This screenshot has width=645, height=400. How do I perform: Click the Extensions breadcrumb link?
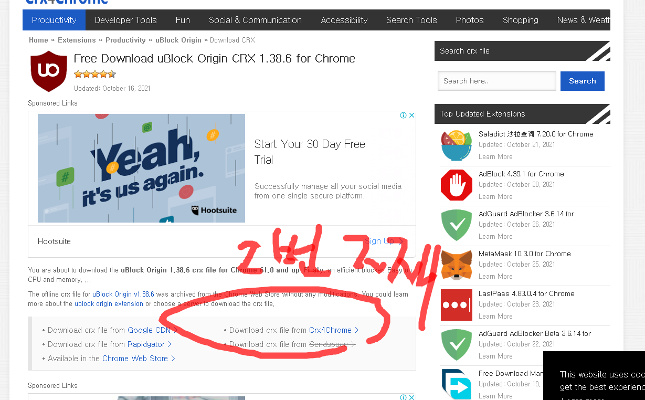[x=77, y=40]
